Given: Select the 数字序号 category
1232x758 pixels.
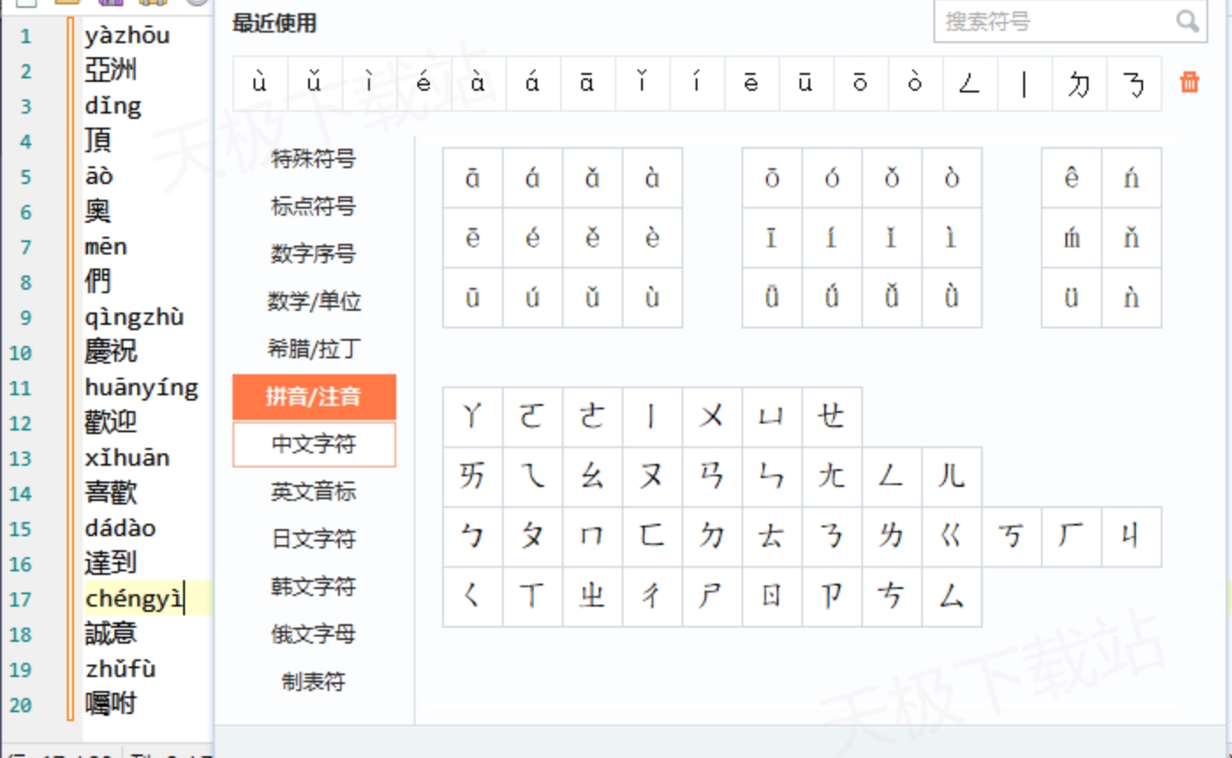Looking at the screenshot, I should point(314,254).
